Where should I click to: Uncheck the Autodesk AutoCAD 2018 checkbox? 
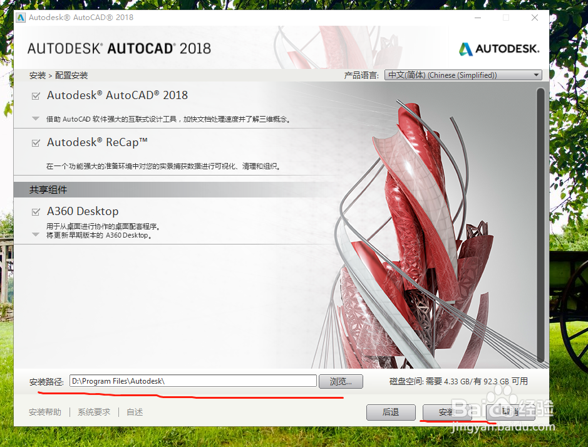click(36, 96)
